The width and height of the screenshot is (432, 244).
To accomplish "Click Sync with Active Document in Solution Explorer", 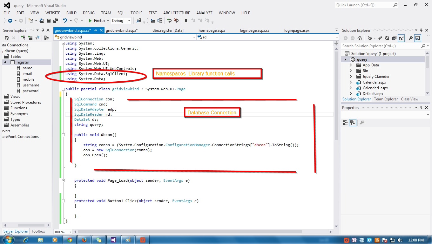I will (380, 38).
